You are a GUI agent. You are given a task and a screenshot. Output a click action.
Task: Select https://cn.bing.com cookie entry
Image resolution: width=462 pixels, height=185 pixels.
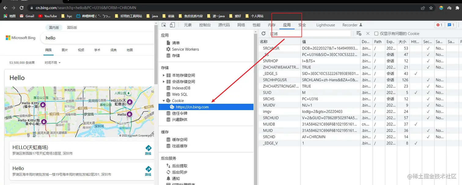[x=206, y=107]
